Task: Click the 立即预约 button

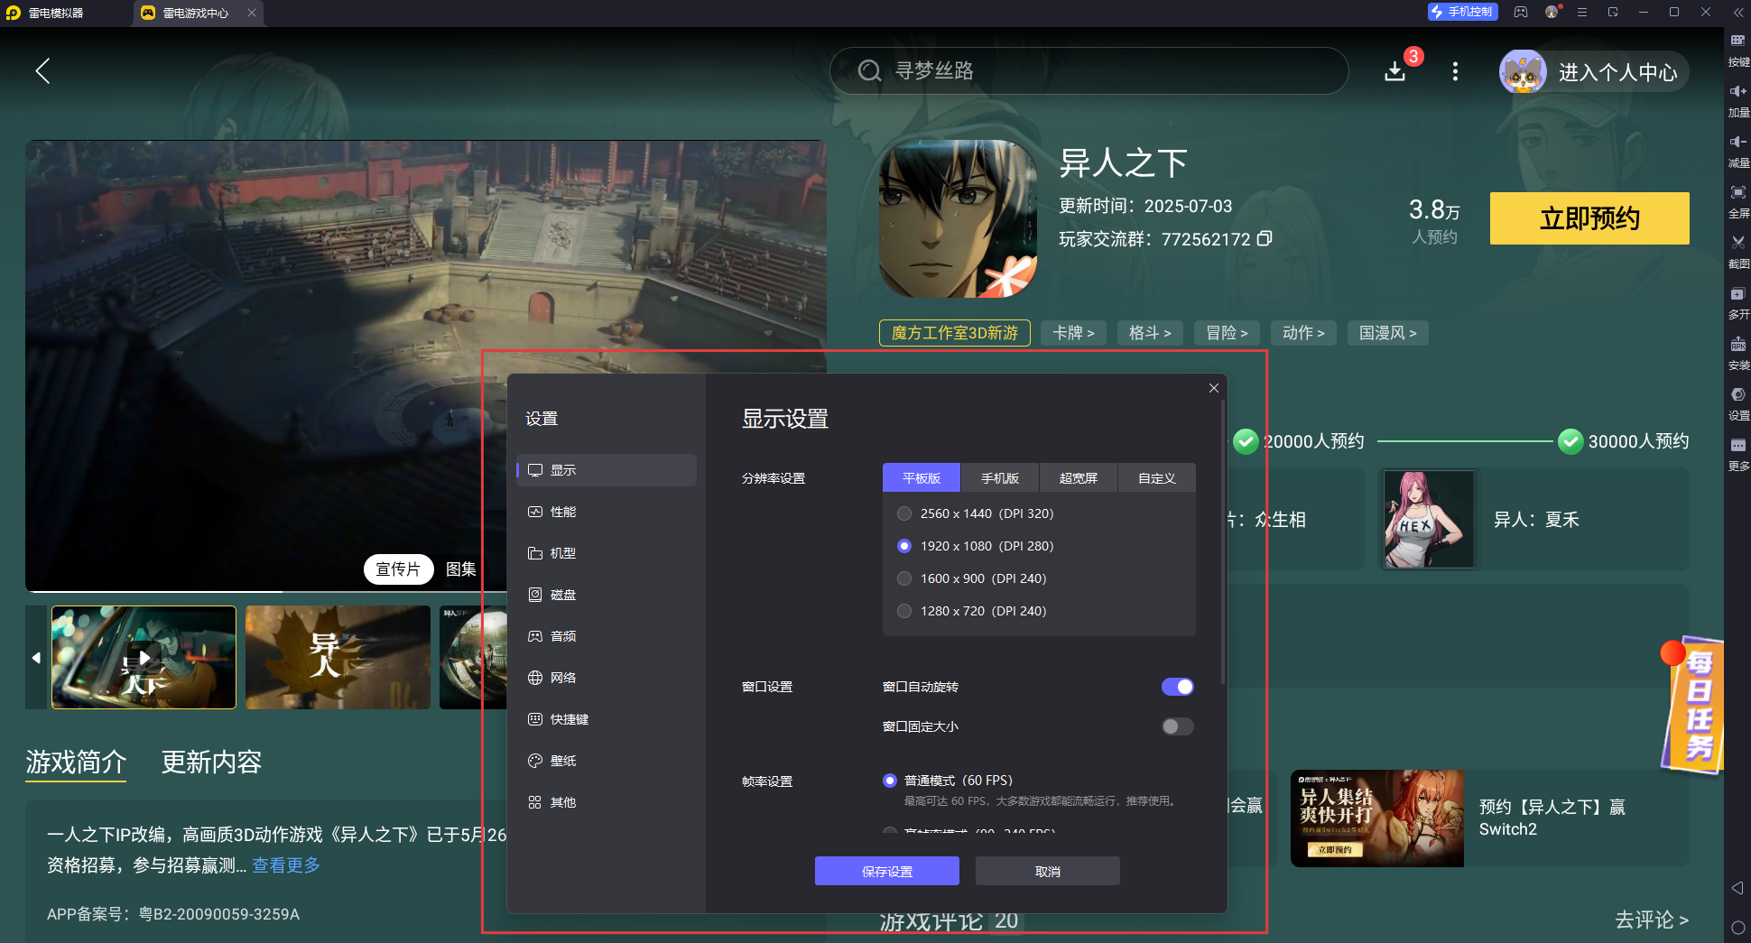Action: click(1589, 218)
